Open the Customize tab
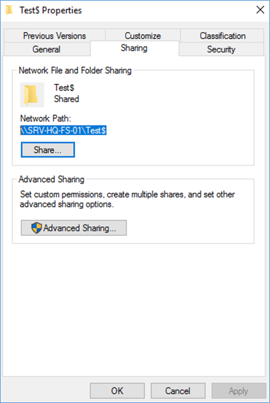The height and width of the screenshot is (403, 270). (143, 36)
